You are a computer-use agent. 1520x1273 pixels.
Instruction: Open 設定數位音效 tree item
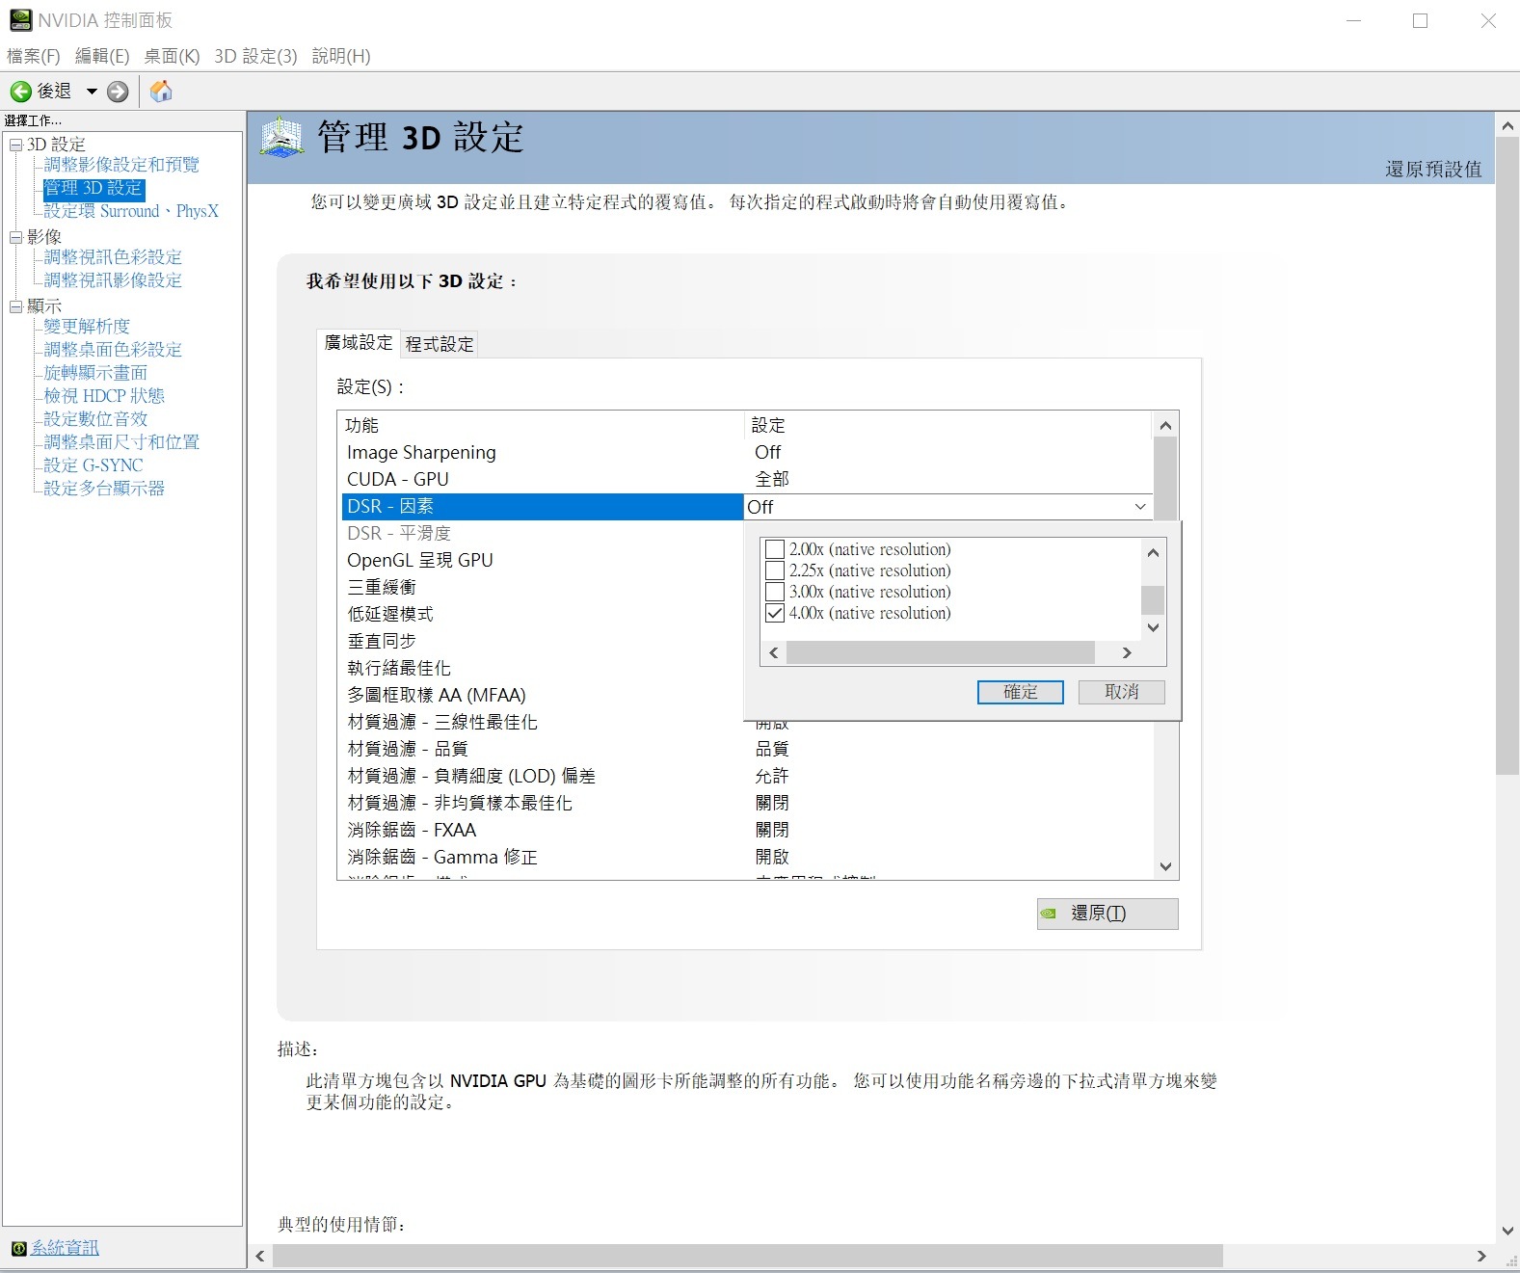(x=95, y=419)
